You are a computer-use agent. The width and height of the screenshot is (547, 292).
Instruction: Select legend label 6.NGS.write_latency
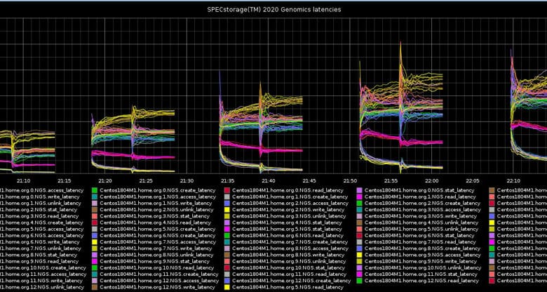click(40, 242)
